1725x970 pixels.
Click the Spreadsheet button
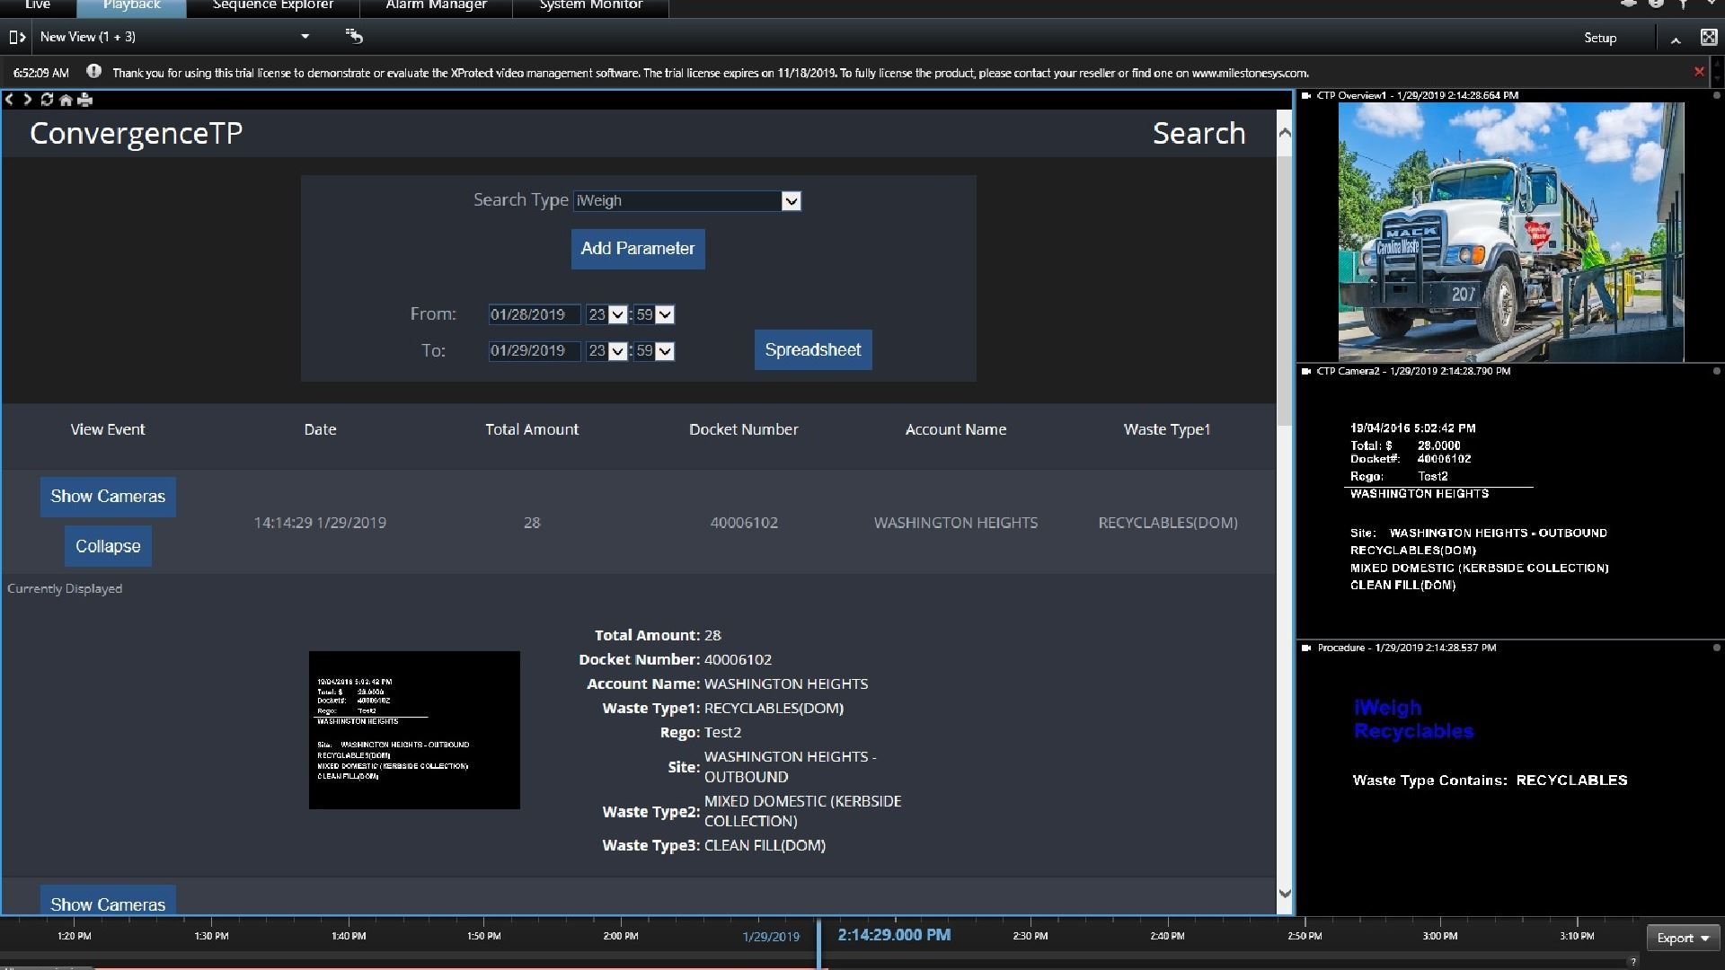point(813,350)
